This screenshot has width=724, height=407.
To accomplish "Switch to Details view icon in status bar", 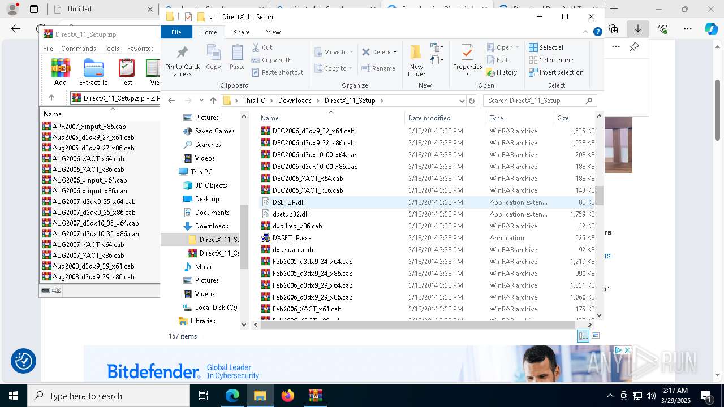I will (x=583, y=336).
